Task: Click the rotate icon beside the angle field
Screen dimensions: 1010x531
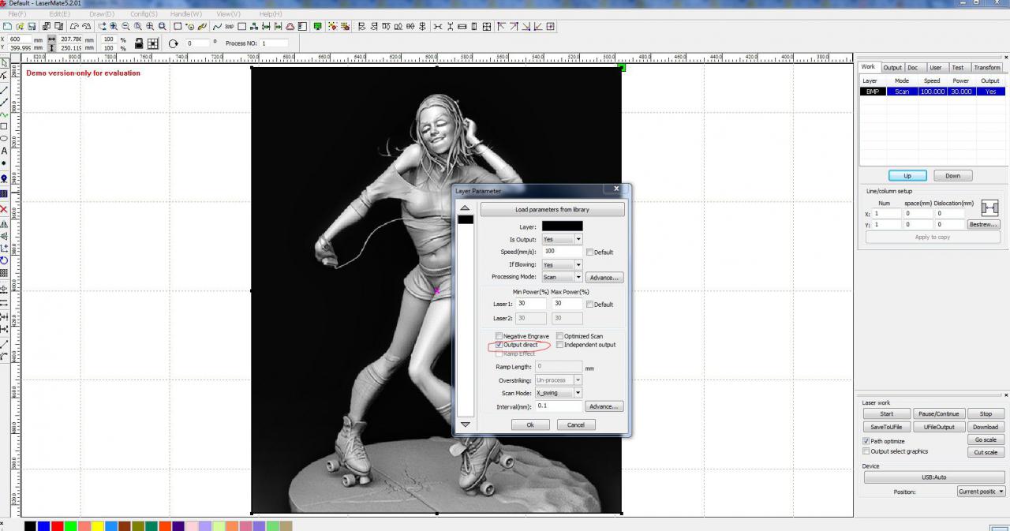Action: pyautogui.click(x=173, y=43)
